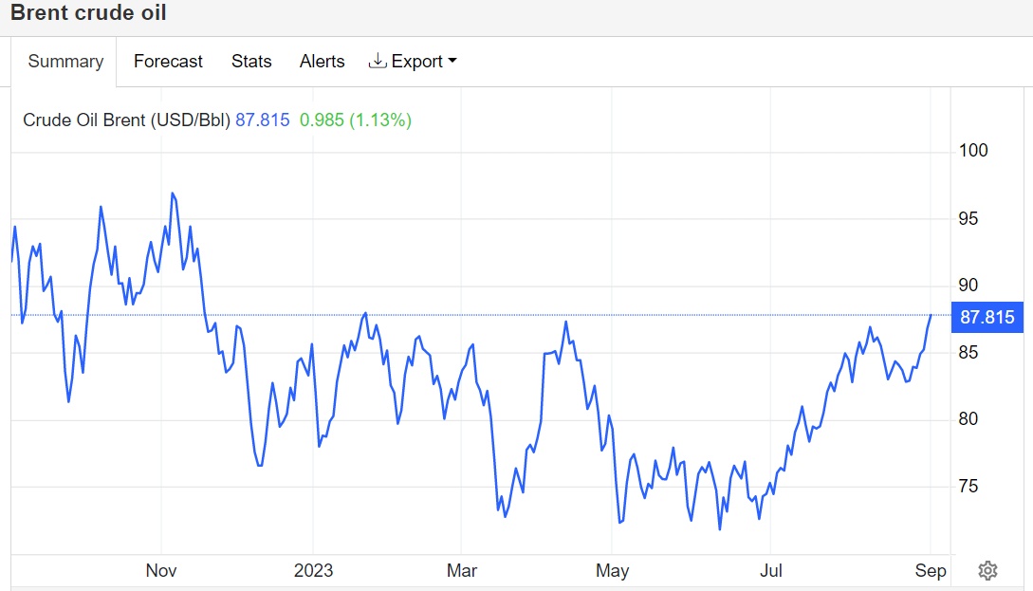
Task: Click the 80 y-axis label
Action: [x=968, y=418]
